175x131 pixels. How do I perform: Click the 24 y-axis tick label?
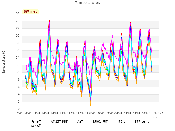tap(17, 21)
